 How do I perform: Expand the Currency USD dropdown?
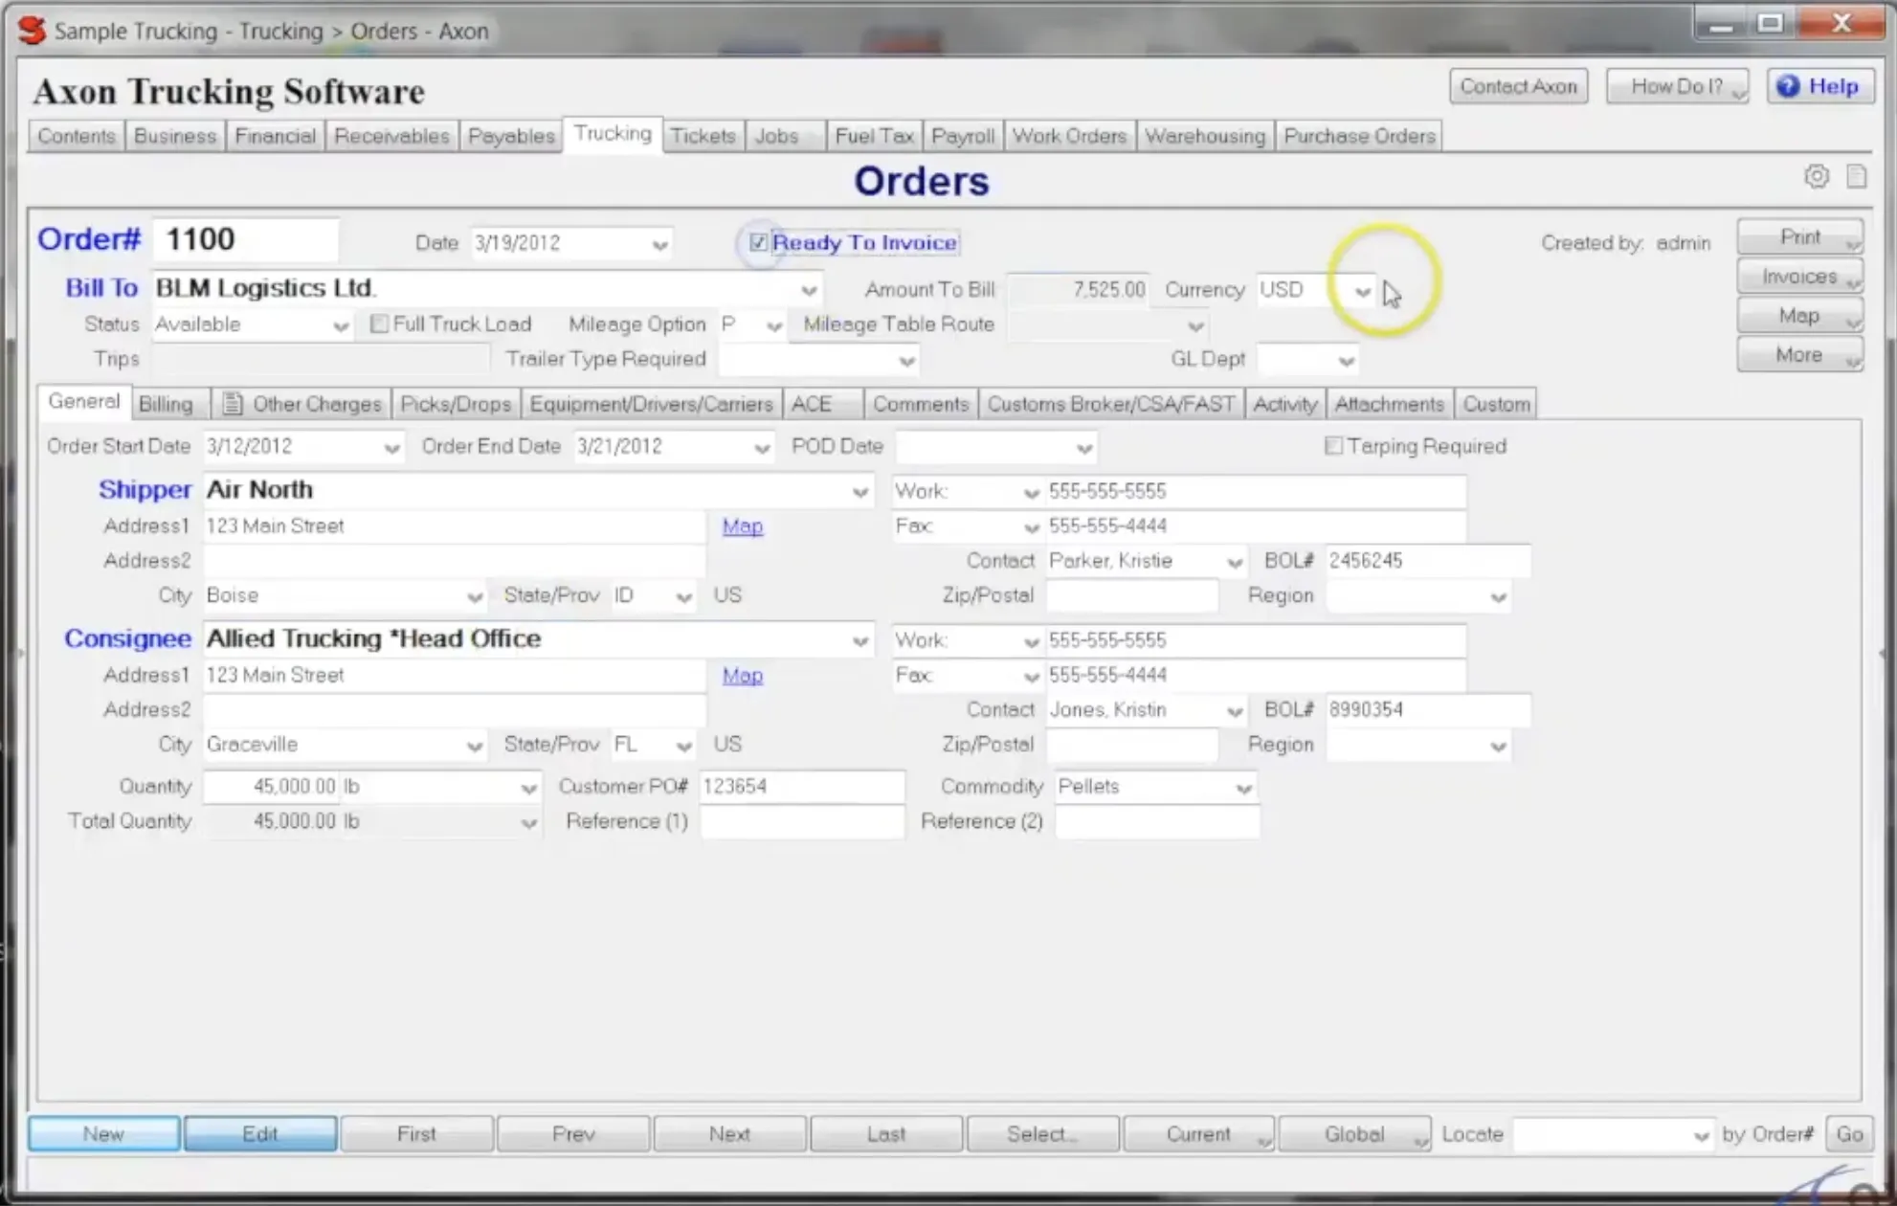click(x=1362, y=290)
